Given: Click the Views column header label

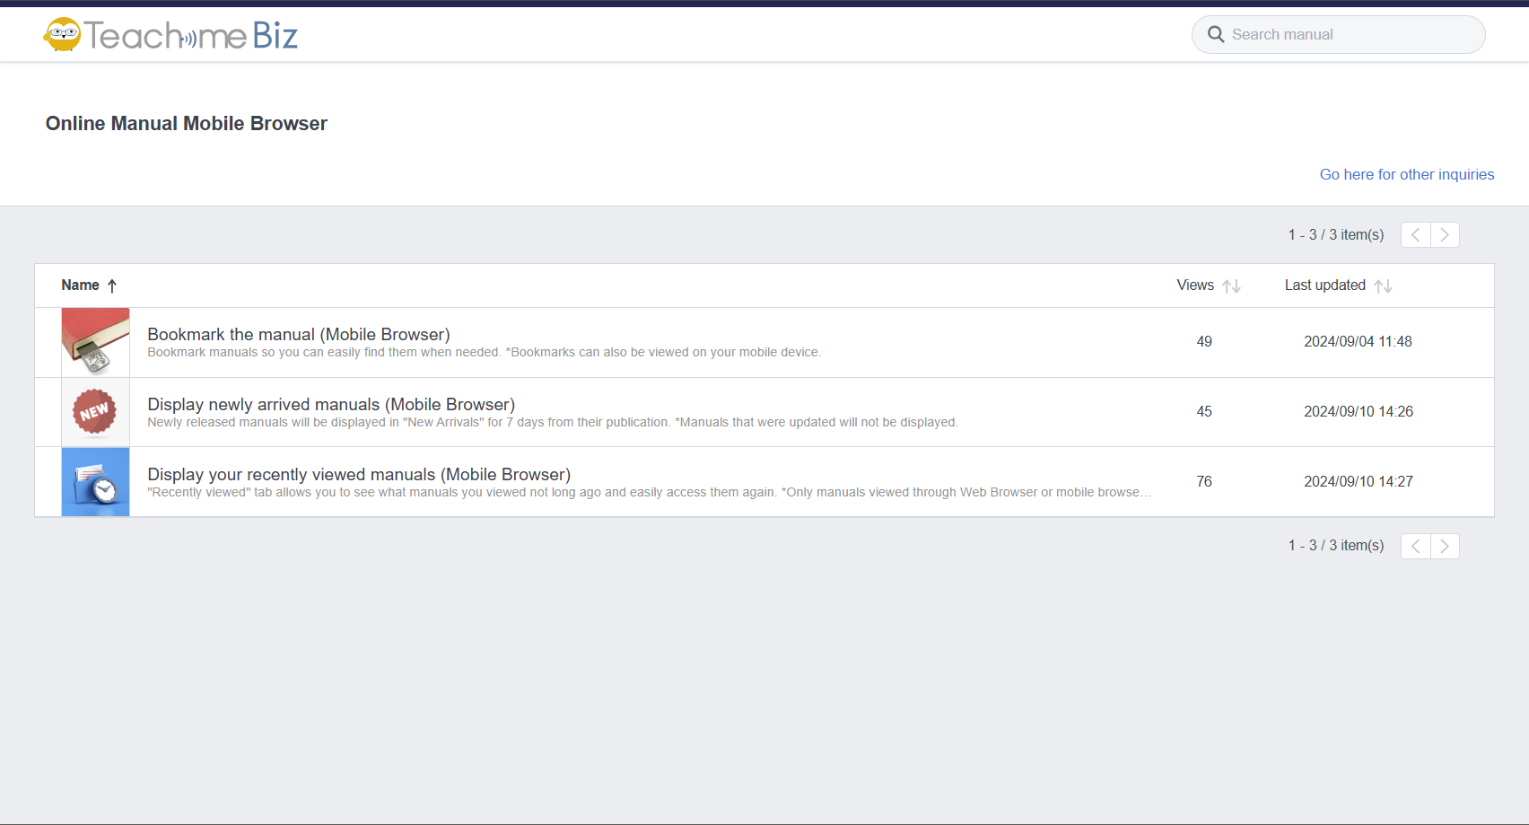Looking at the screenshot, I should (x=1194, y=285).
